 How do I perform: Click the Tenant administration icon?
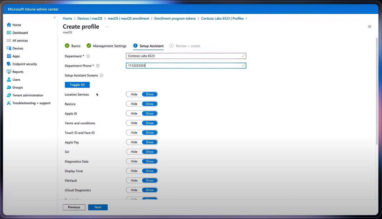tap(9, 95)
